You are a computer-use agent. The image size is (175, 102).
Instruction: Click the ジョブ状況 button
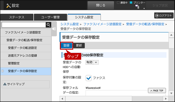tap(160, 5)
